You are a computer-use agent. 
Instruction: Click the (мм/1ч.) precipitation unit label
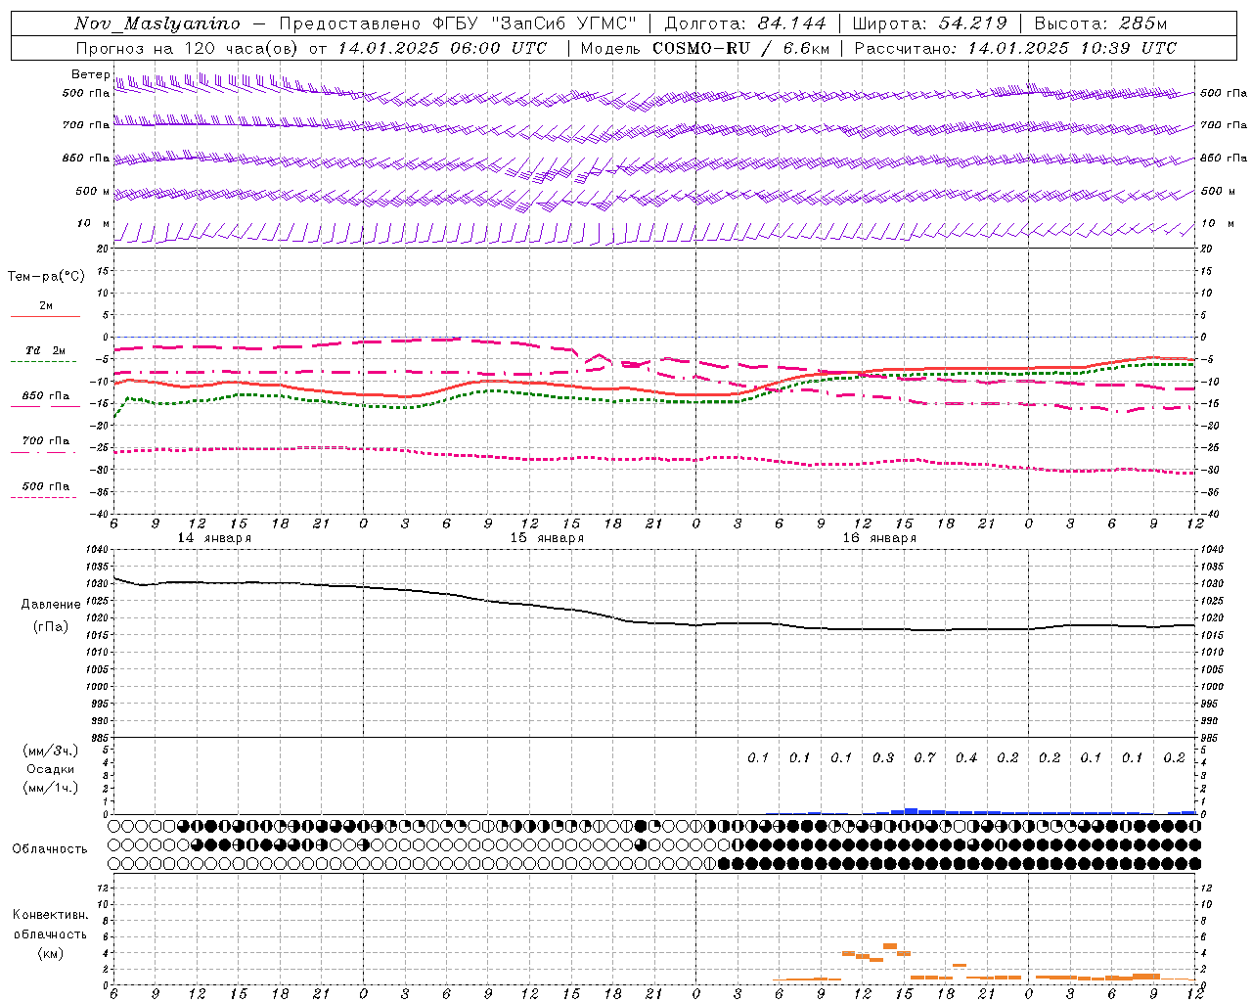pos(51,788)
